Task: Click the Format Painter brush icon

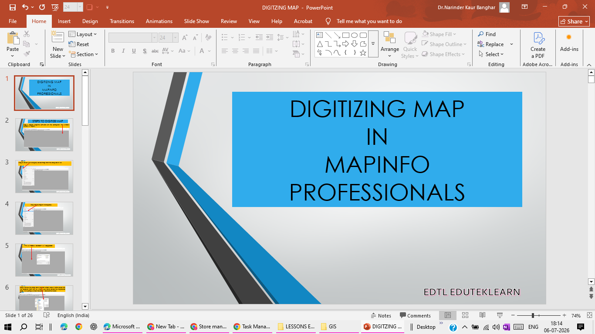Action: tap(27, 54)
